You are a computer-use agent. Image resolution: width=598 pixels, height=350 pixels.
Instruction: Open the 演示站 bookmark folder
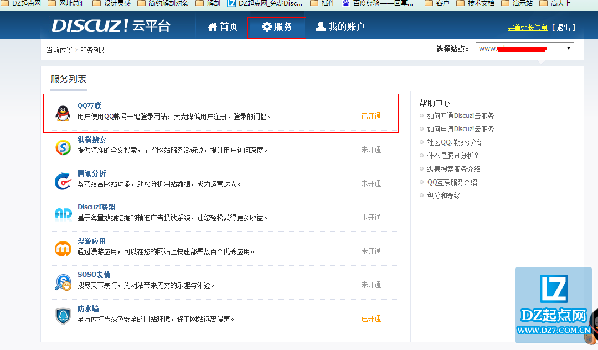click(517, 3)
